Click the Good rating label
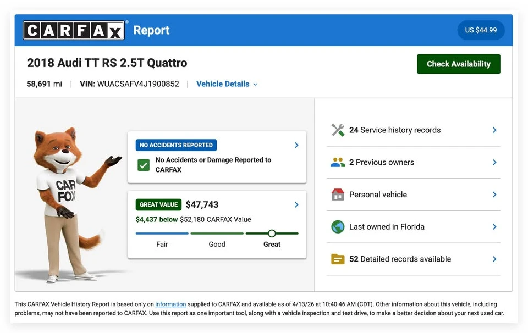The width and height of the screenshot is (528, 333). (217, 244)
